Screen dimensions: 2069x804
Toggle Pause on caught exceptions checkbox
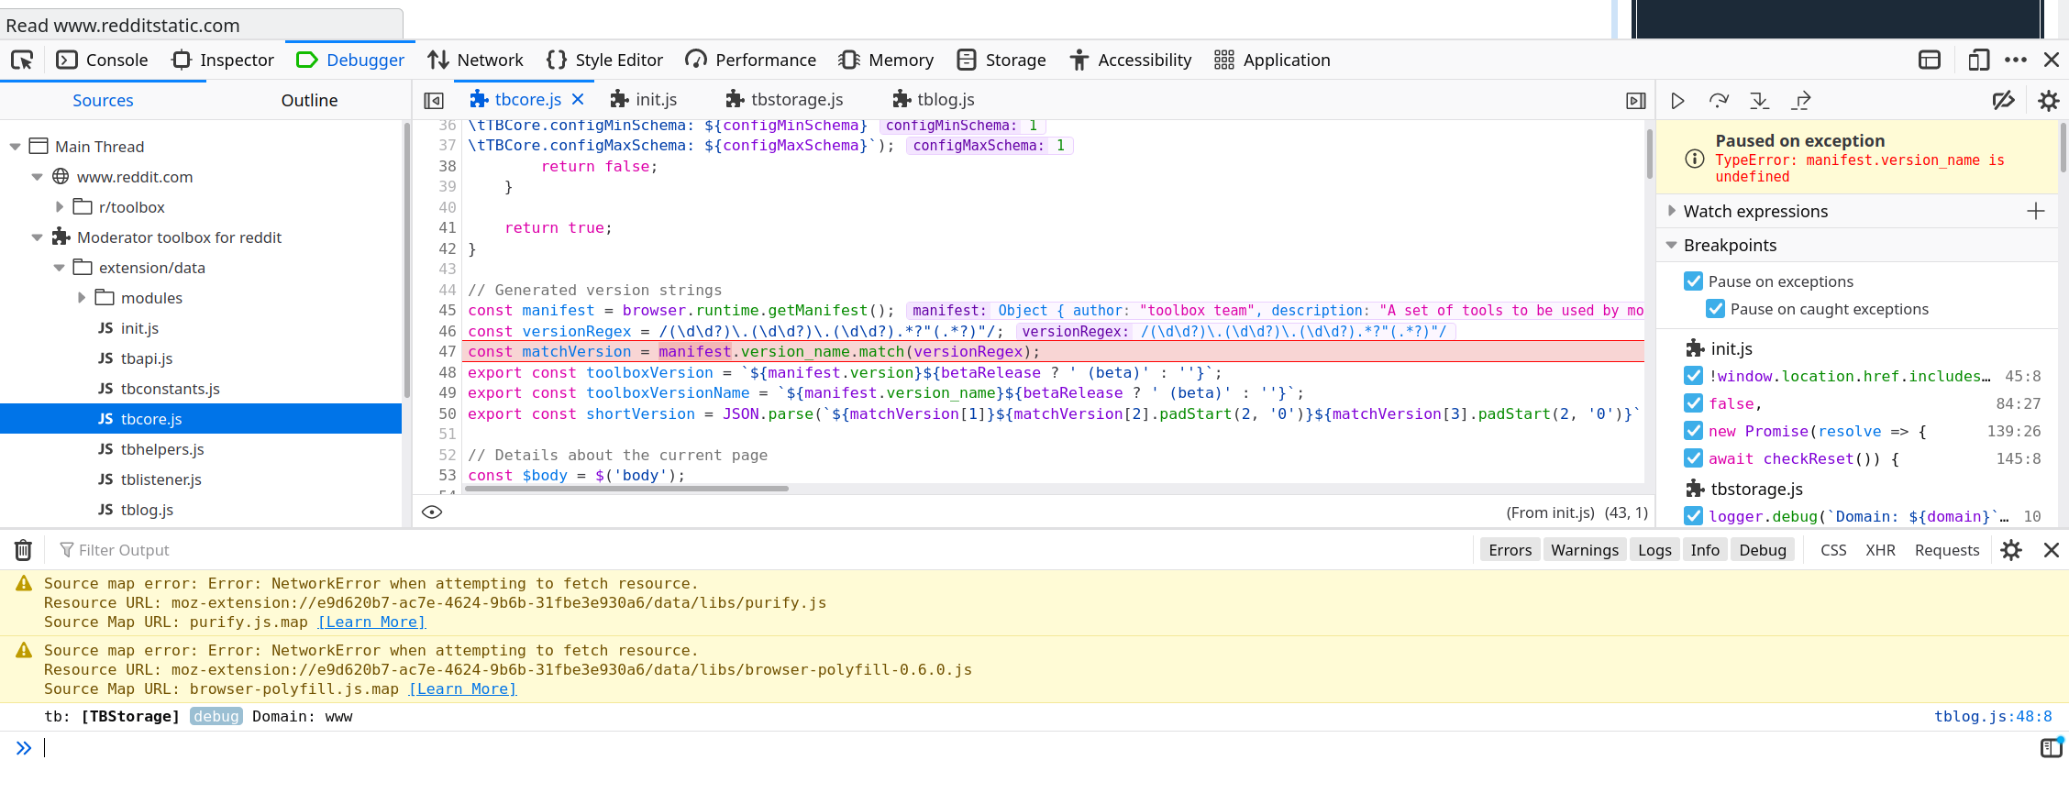pyautogui.click(x=1715, y=309)
